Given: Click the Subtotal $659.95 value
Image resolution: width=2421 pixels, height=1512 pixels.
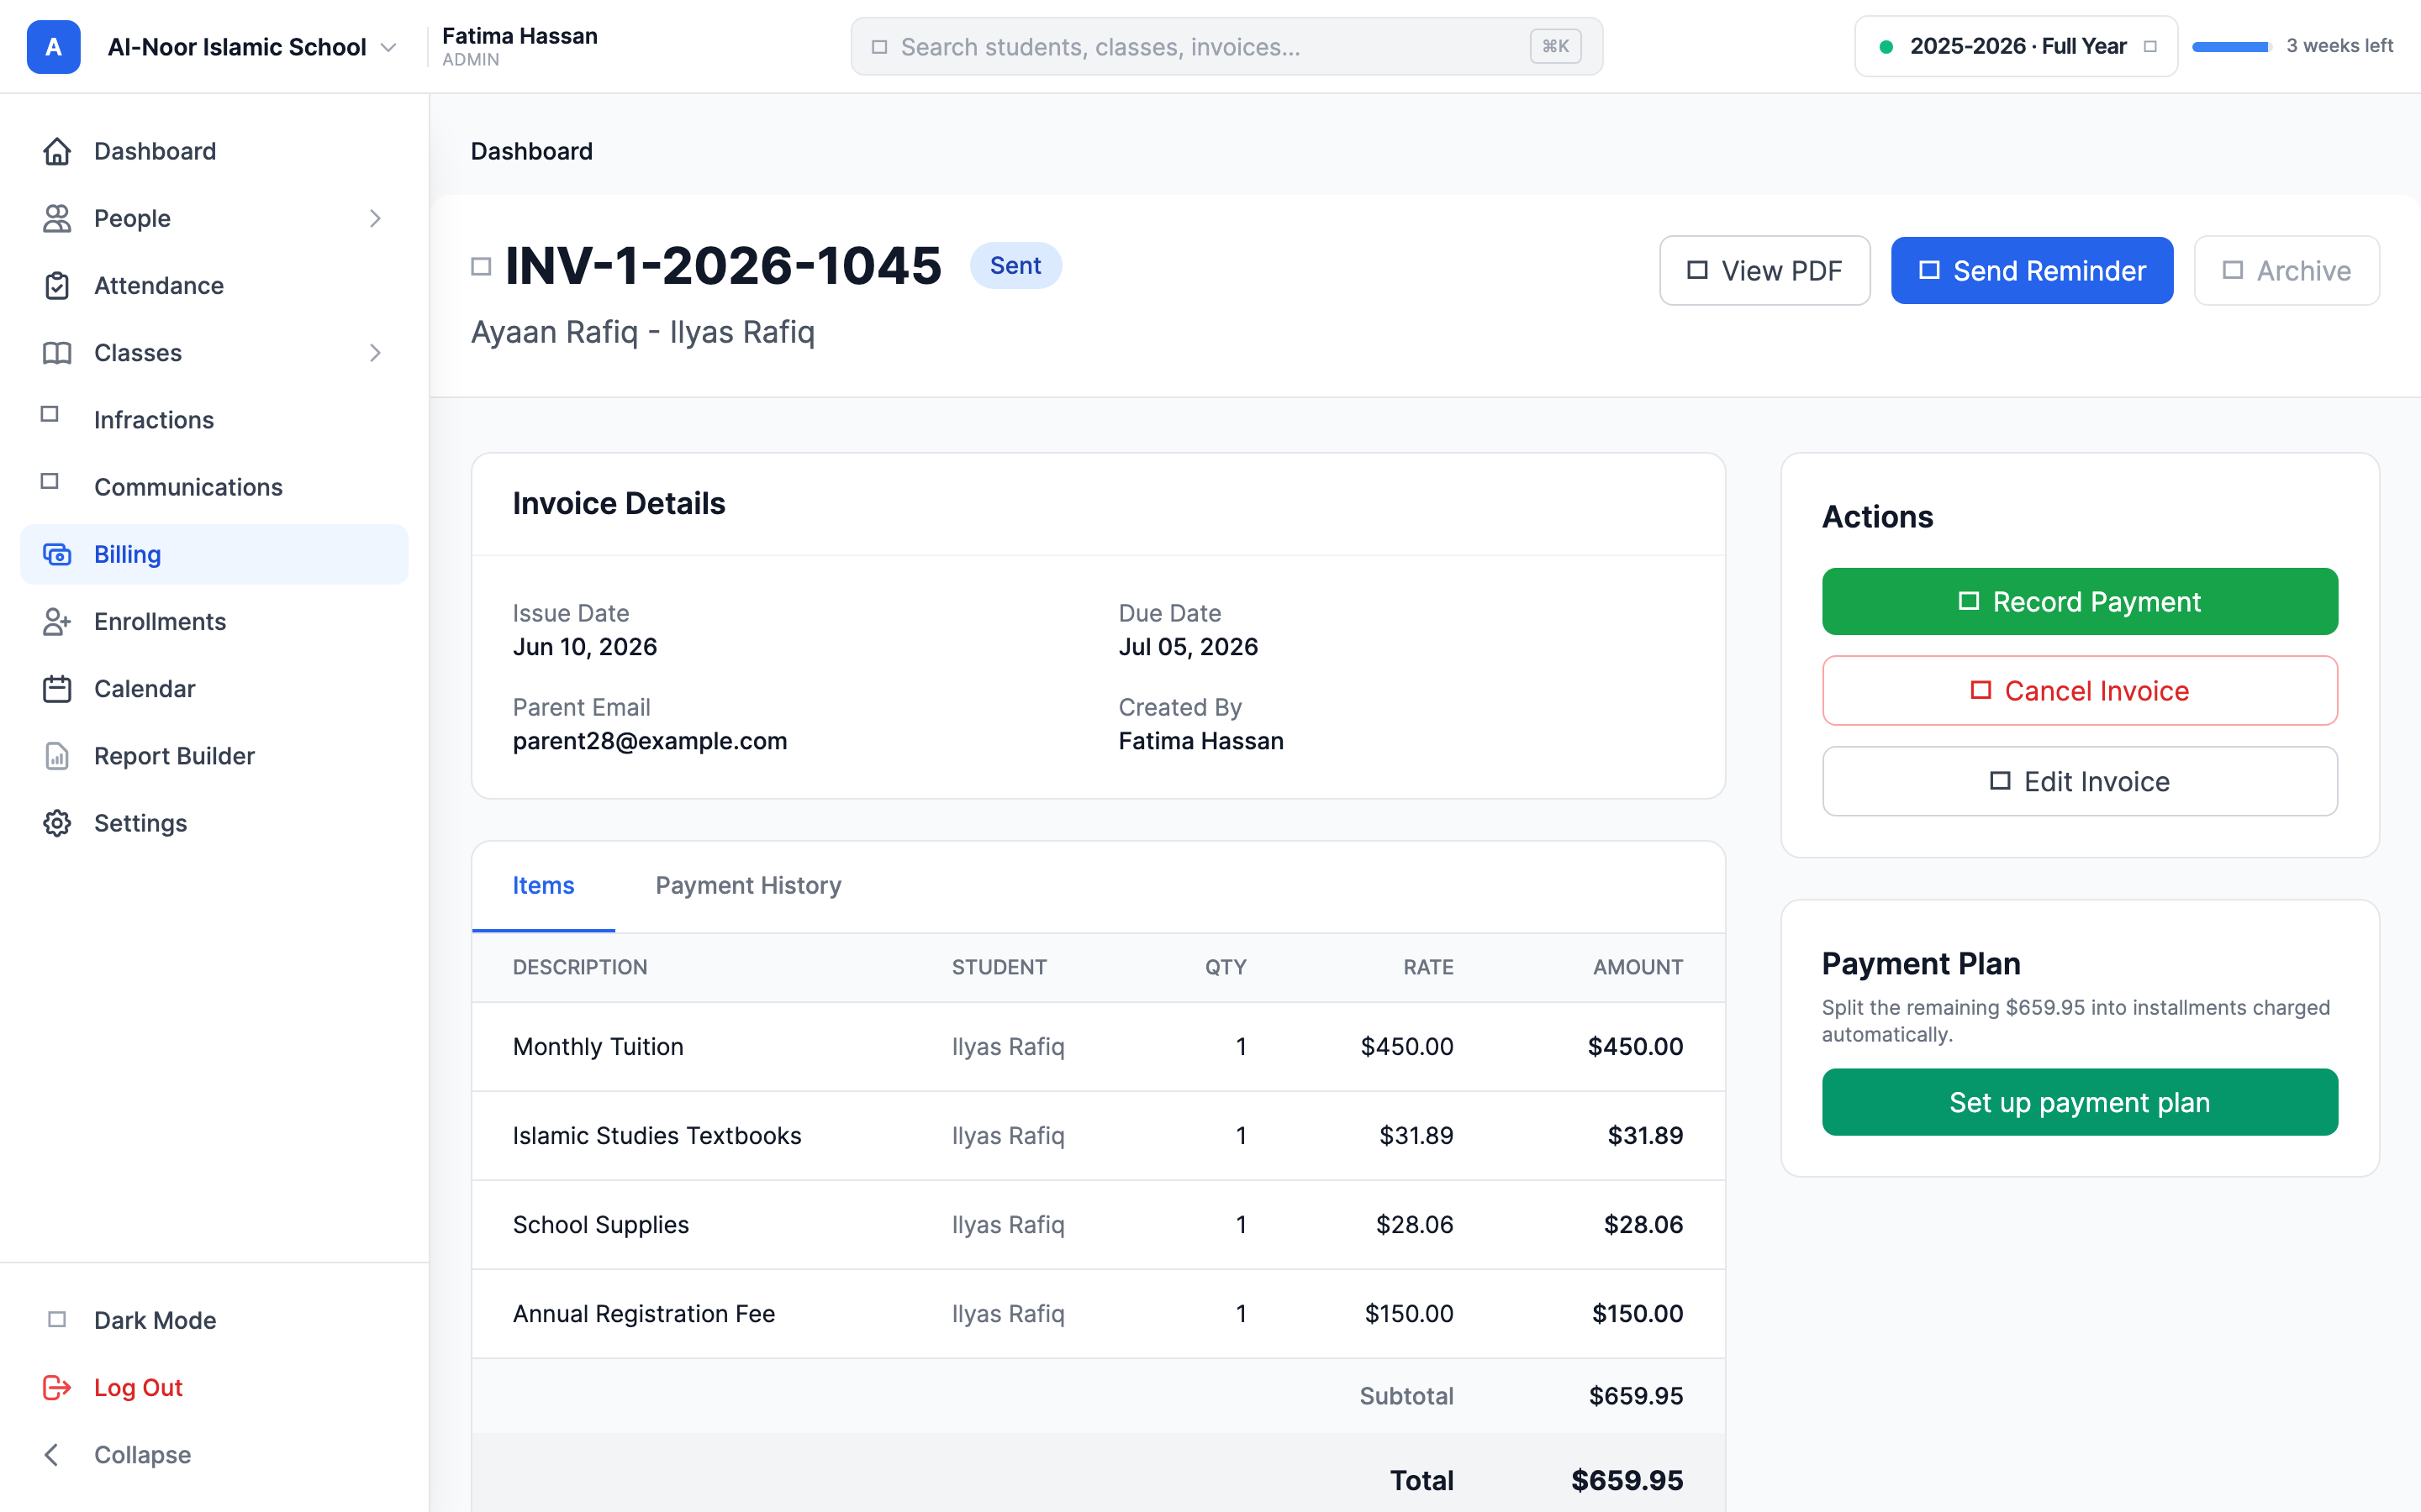Looking at the screenshot, I should [1636, 1396].
